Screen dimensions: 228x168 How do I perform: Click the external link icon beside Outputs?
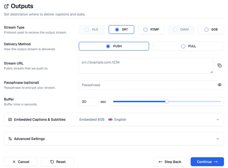(6, 6)
